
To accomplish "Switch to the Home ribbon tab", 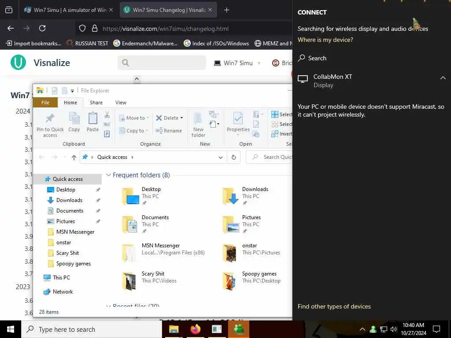I will pos(70,103).
